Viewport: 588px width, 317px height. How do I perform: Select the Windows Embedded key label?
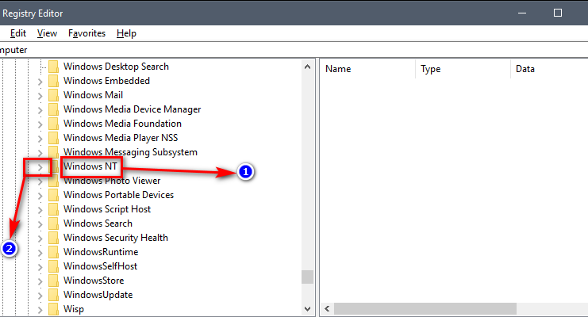tap(106, 81)
